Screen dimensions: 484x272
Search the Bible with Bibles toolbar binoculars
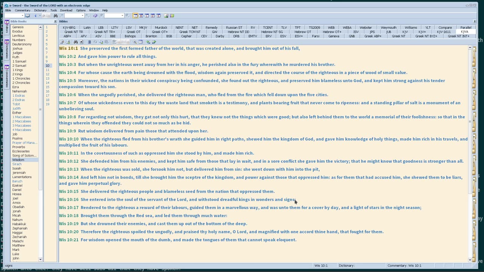click(x=76, y=42)
